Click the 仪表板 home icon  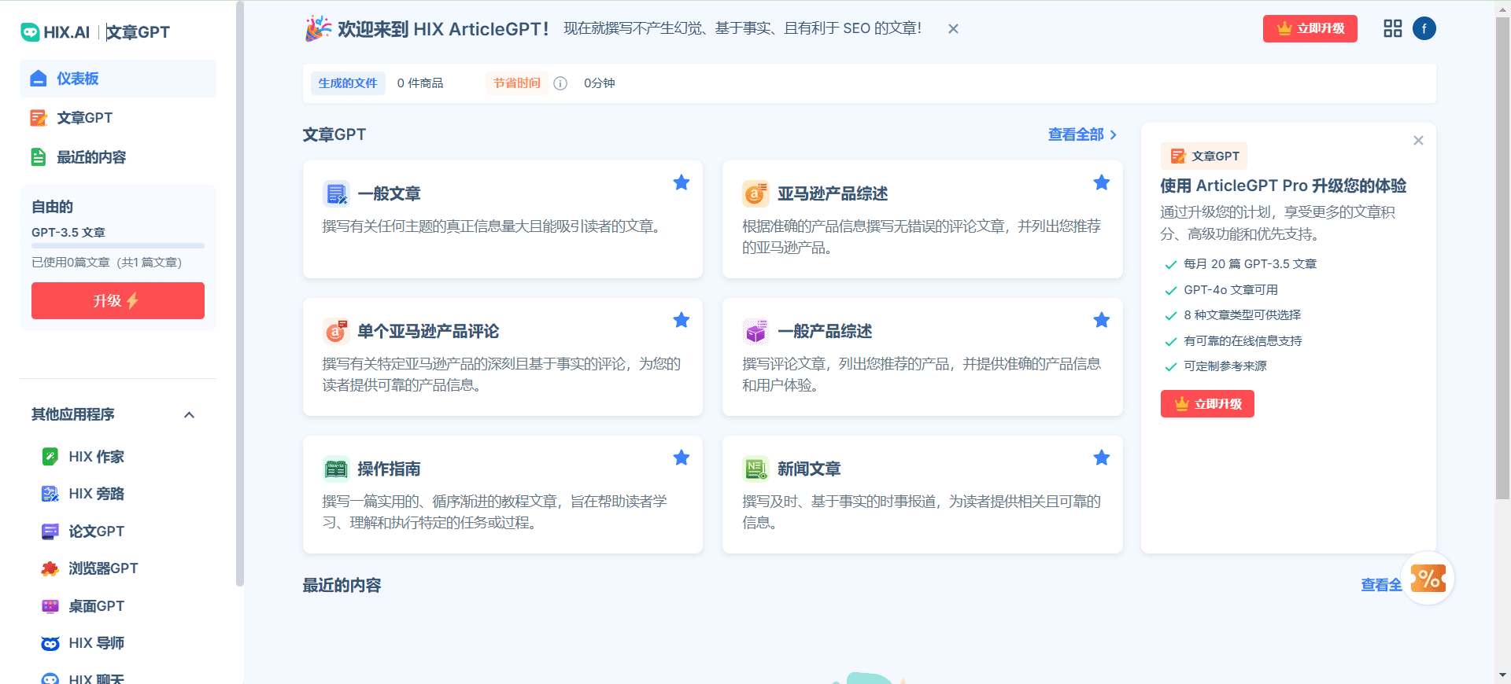point(39,79)
